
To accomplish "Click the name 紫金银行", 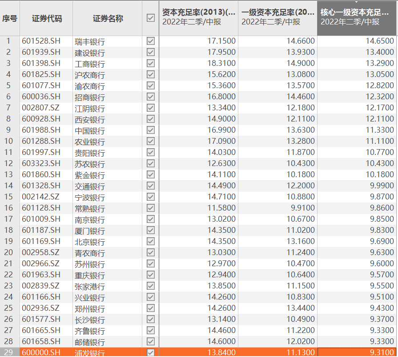I will [x=89, y=175].
